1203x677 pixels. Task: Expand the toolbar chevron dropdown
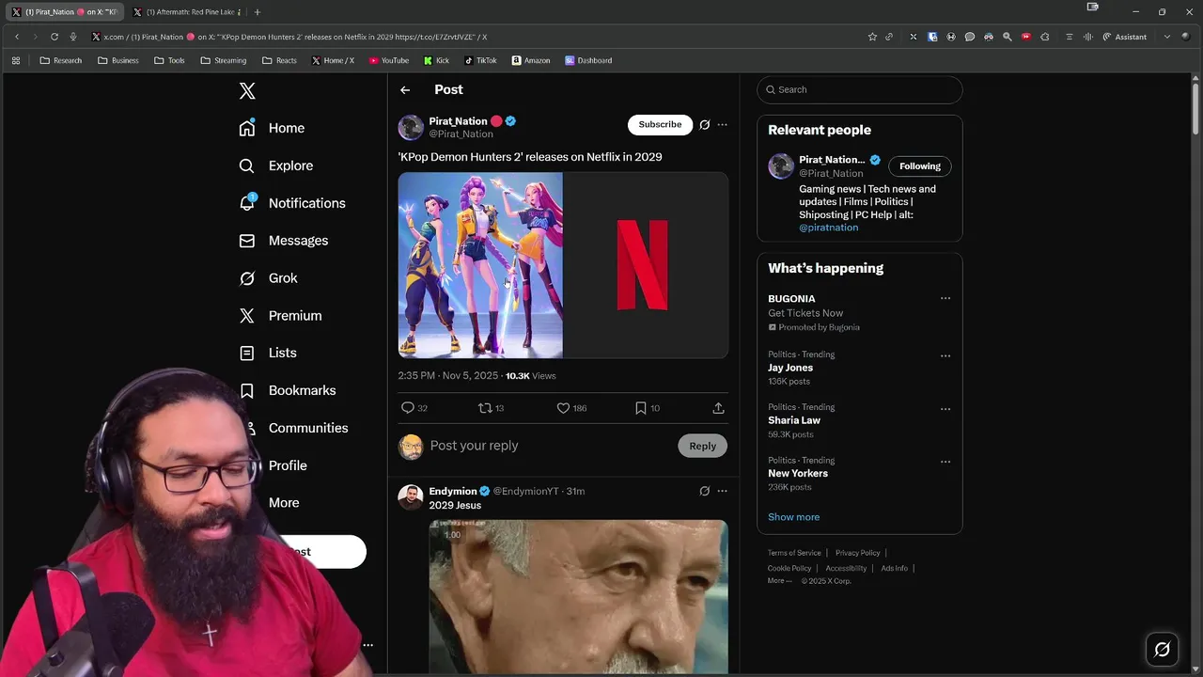(1167, 37)
